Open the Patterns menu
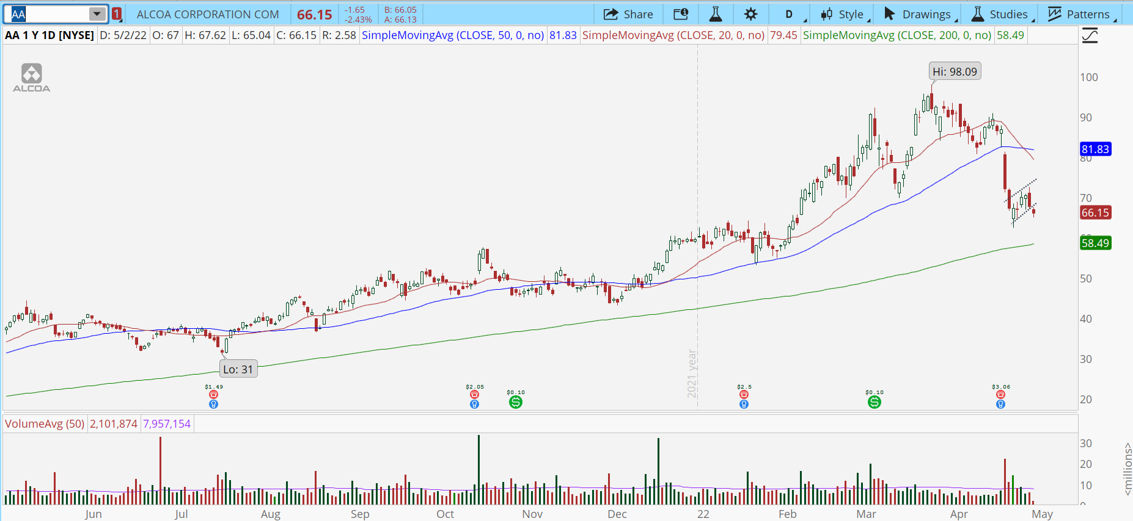 pos(1080,14)
